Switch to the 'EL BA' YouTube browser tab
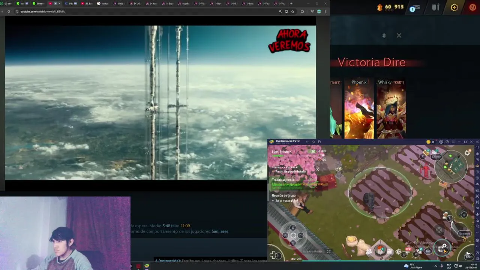 [x=87, y=3]
